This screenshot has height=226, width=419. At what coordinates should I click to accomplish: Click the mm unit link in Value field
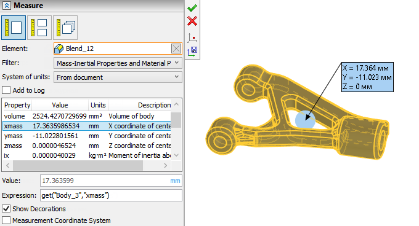click(x=175, y=181)
